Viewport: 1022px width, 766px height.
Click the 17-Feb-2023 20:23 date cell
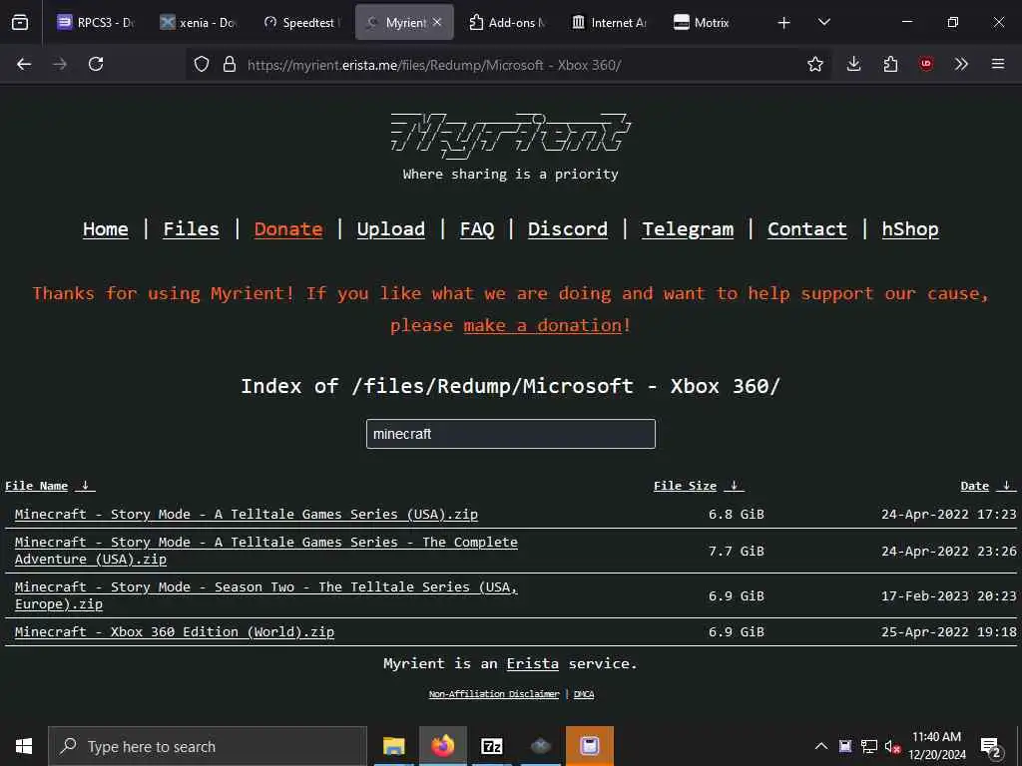pos(948,596)
